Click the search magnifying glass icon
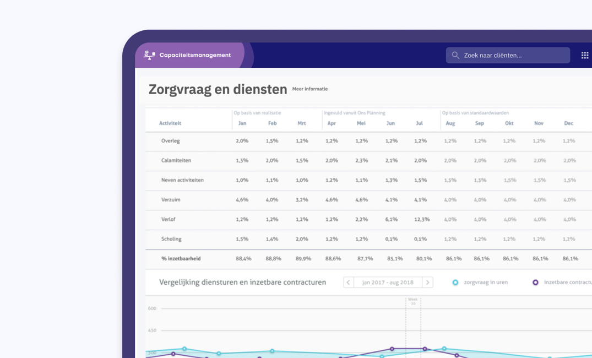Viewport: 592px width, 358px height. [455, 55]
